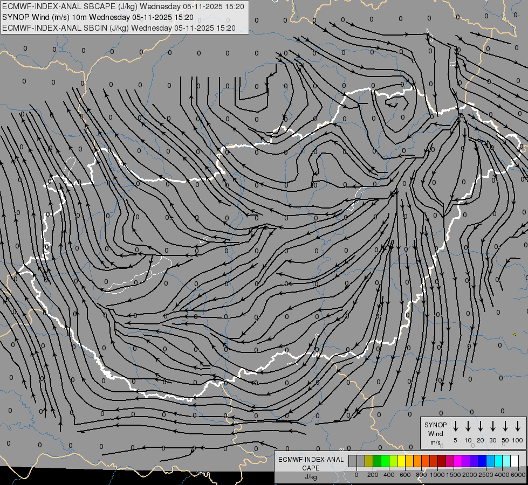
Task: Choose the pure blue swatch before 2500
Action: coord(482,461)
